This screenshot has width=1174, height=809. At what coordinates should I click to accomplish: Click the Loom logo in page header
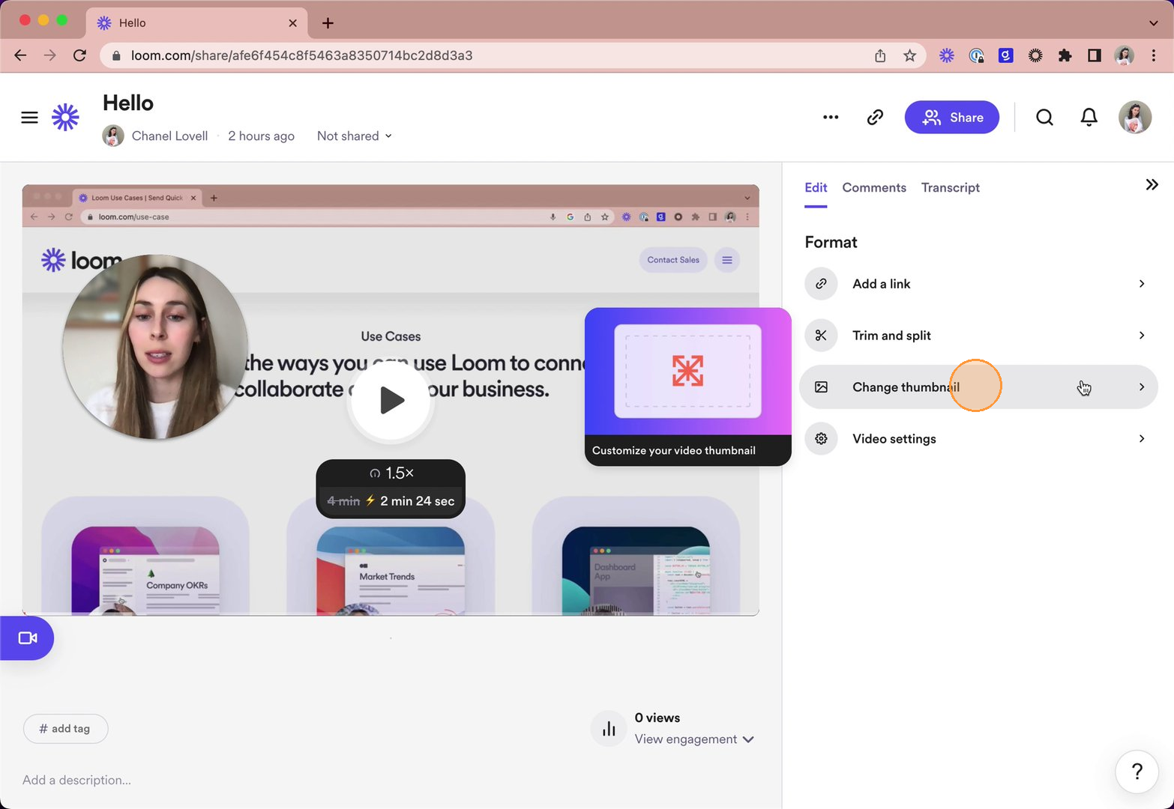coord(65,117)
